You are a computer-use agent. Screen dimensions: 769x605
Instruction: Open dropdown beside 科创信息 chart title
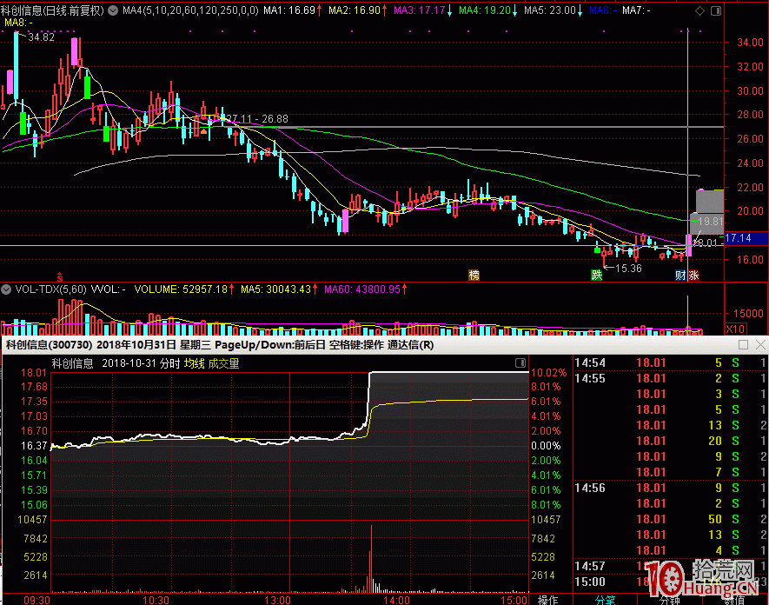click(x=114, y=11)
